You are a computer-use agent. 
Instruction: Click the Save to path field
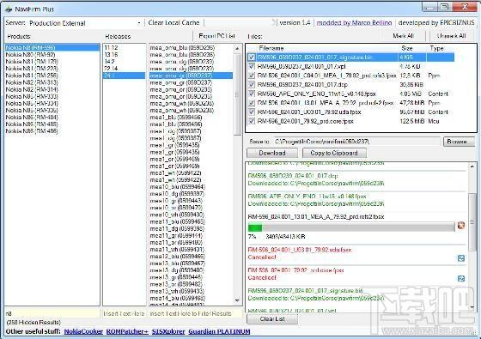pos(356,142)
